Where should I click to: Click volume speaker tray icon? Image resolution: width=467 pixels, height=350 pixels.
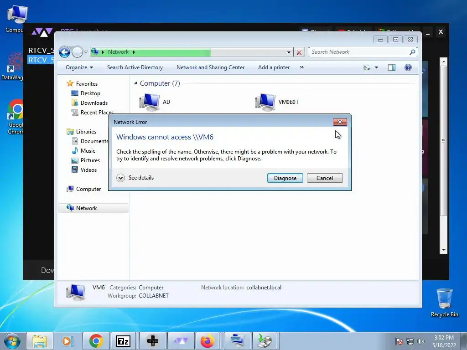point(421,341)
